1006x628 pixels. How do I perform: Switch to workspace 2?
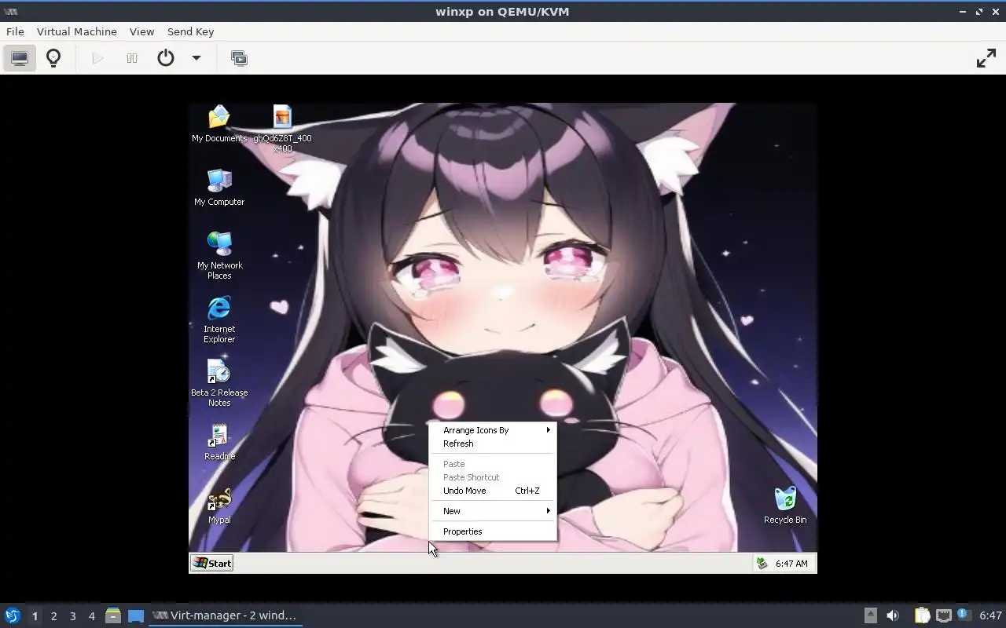click(x=53, y=616)
